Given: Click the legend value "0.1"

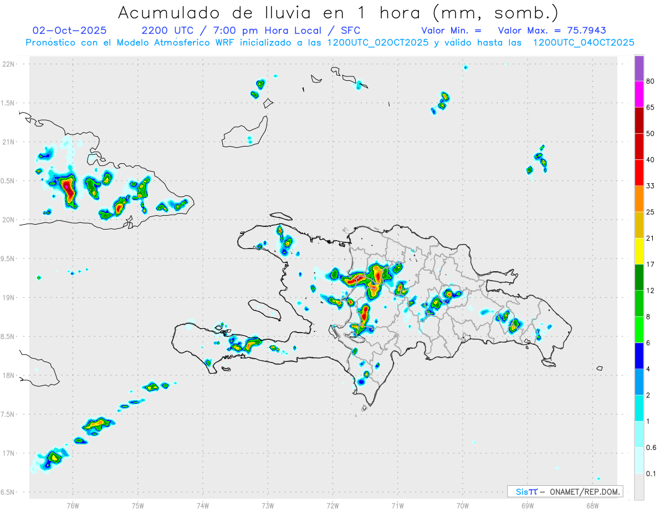Looking at the screenshot, I should click(x=651, y=474).
